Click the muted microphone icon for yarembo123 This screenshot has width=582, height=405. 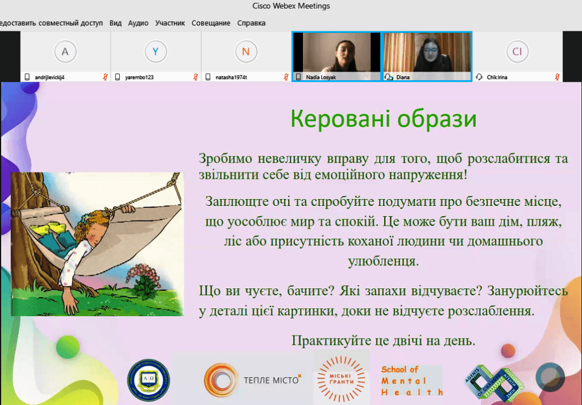click(x=196, y=77)
